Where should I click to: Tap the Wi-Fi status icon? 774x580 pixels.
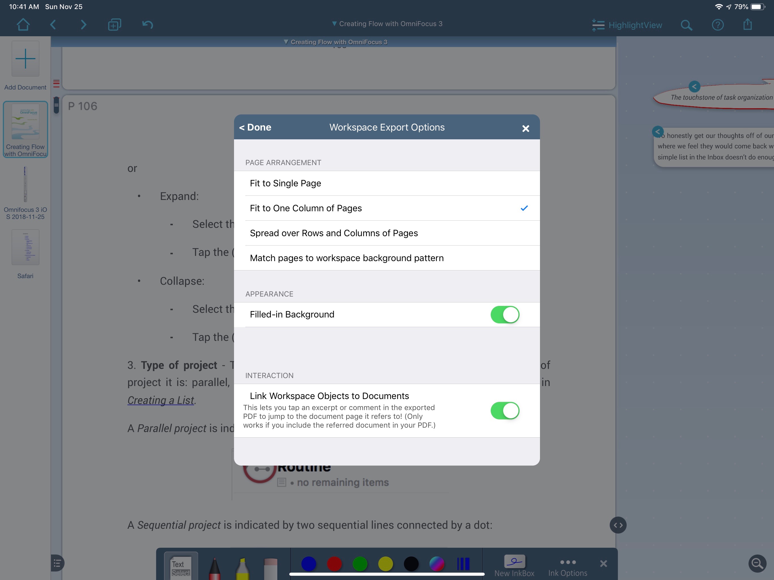pos(718,7)
